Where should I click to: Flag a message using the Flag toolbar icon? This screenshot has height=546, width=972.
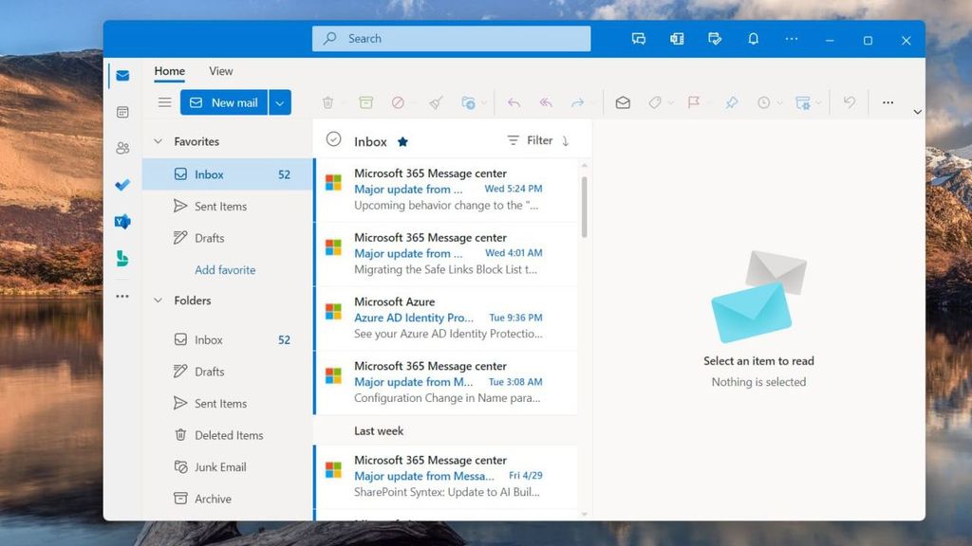tap(696, 102)
